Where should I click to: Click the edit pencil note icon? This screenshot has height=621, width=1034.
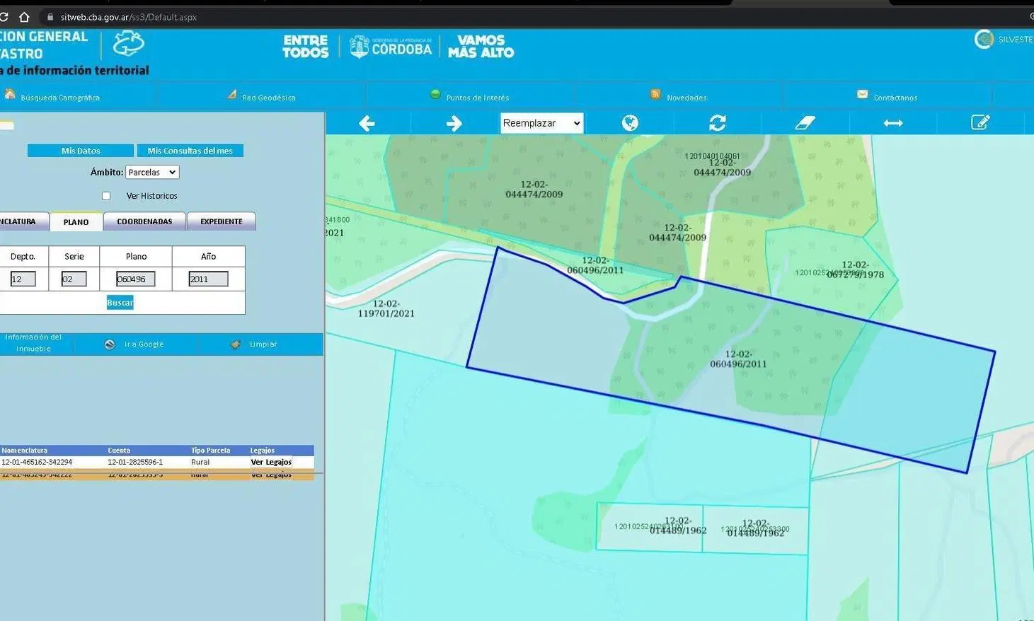(980, 122)
